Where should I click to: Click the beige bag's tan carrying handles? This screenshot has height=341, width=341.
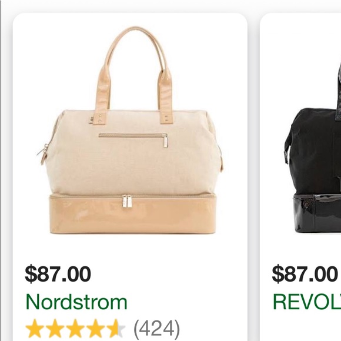tap(133, 75)
